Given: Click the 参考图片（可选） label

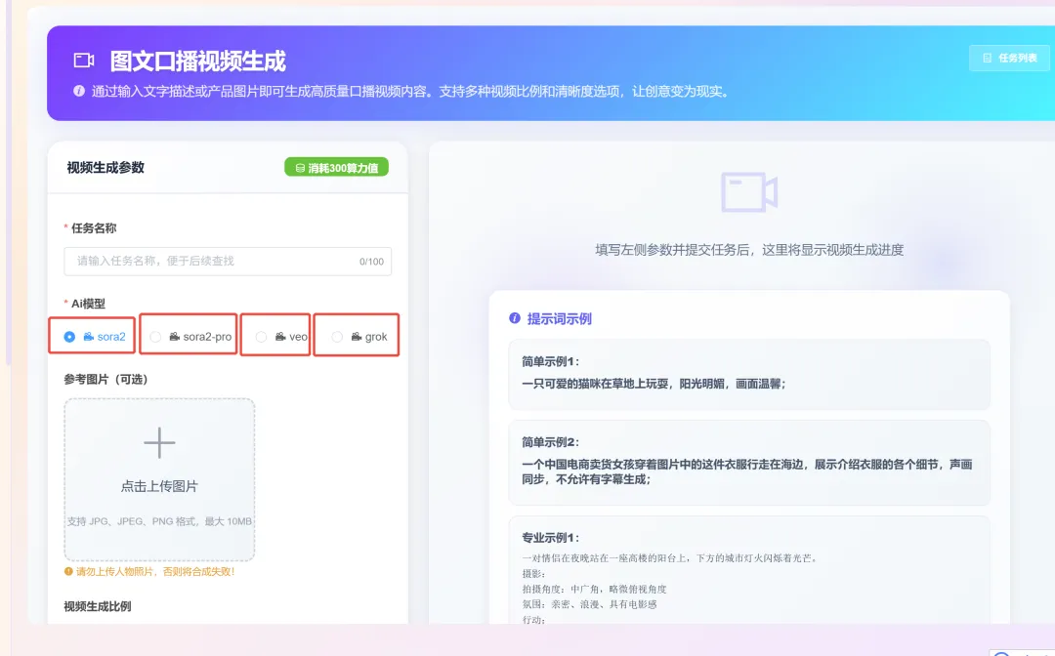Looking at the screenshot, I should [x=105, y=379].
